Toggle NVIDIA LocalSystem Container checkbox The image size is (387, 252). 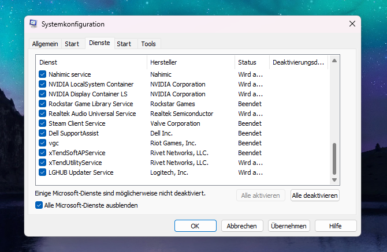tap(42, 84)
